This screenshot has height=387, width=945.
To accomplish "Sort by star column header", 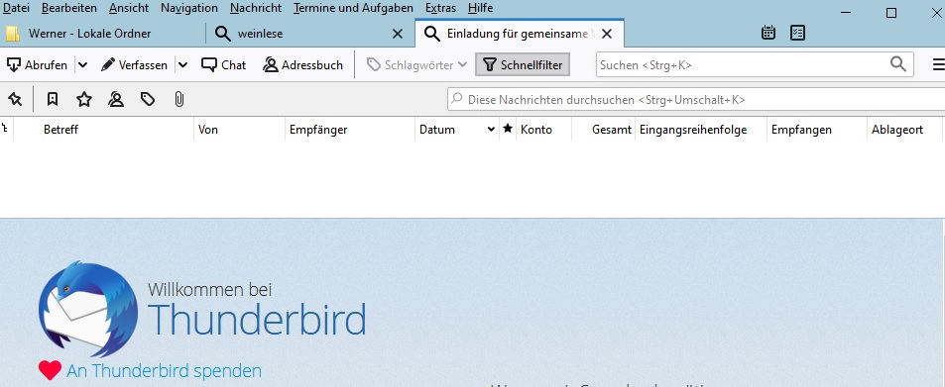I will coord(508,129).
